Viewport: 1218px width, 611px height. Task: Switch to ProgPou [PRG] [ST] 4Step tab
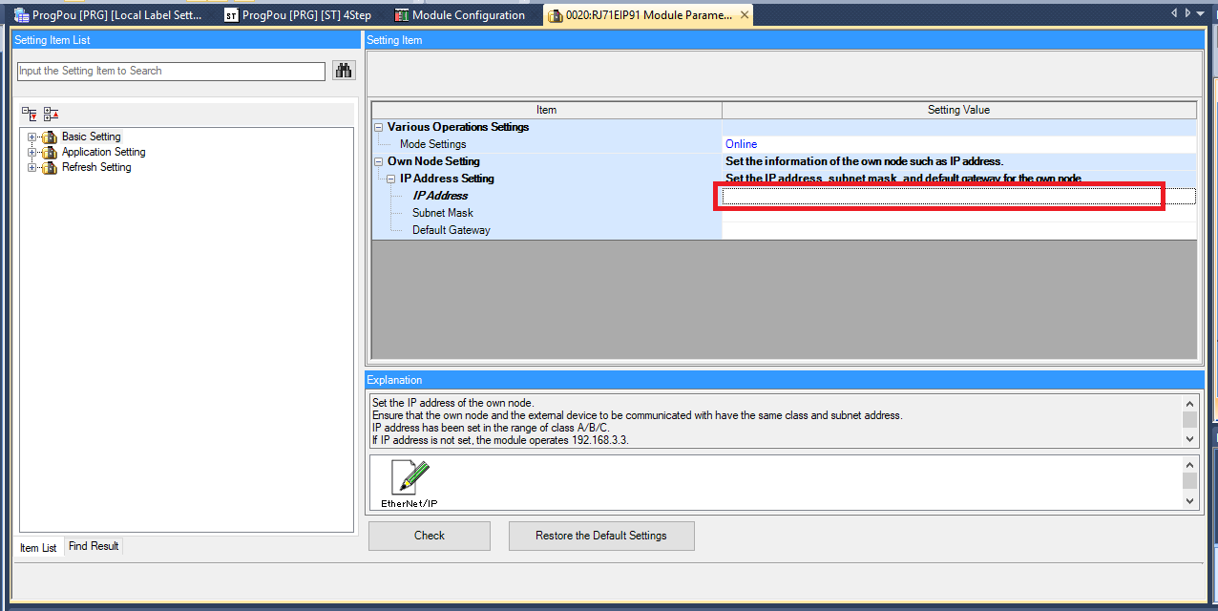click(x=298, y=15)
